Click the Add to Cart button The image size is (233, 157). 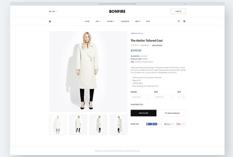click(143, 113)
